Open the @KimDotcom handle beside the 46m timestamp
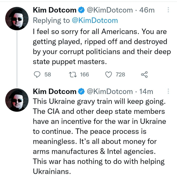The image size is (177, 176). (x=110, y=10)
